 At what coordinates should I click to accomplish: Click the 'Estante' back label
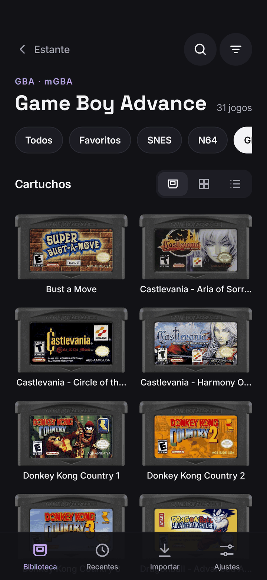[52, 49]
